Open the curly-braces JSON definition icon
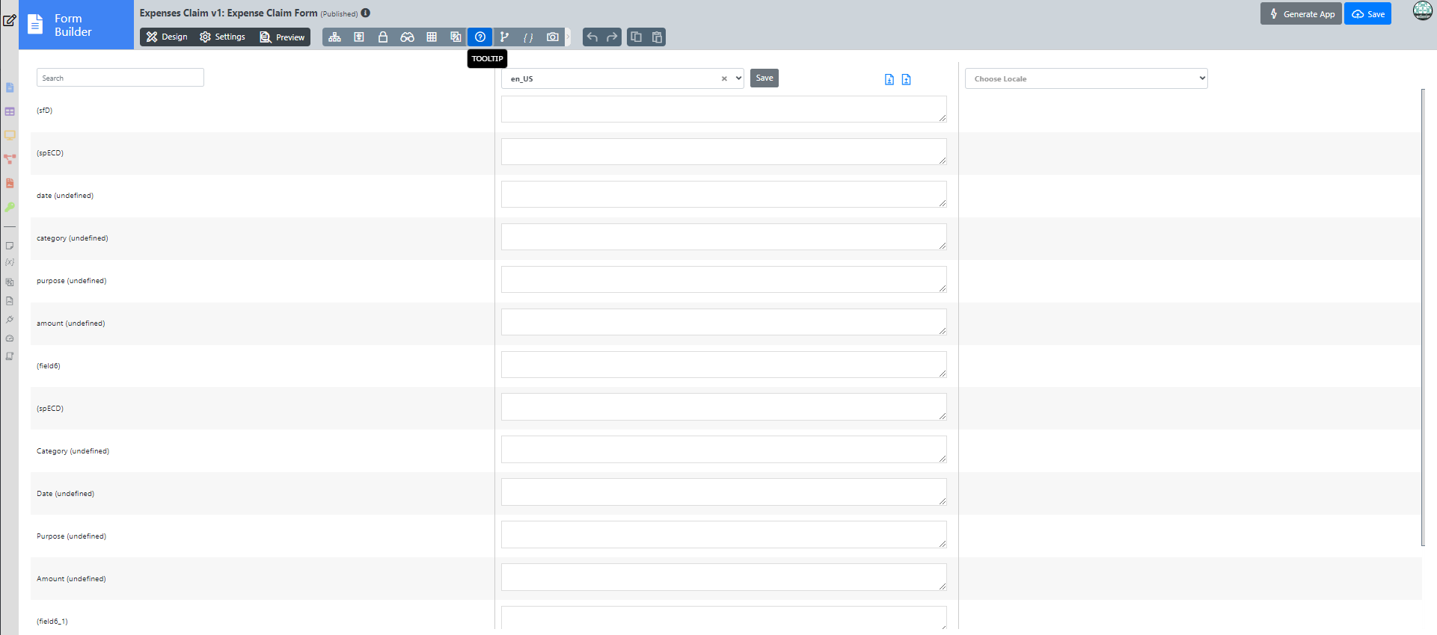The width and height of the screenshot is (1437, 635). click(528, 37)
